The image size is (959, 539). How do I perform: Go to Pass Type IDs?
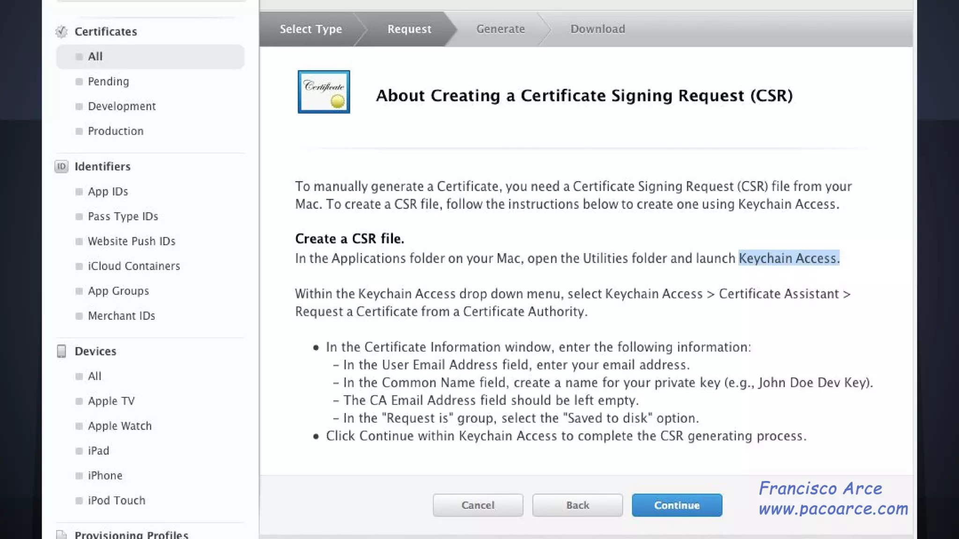click(x=123, y=216)
